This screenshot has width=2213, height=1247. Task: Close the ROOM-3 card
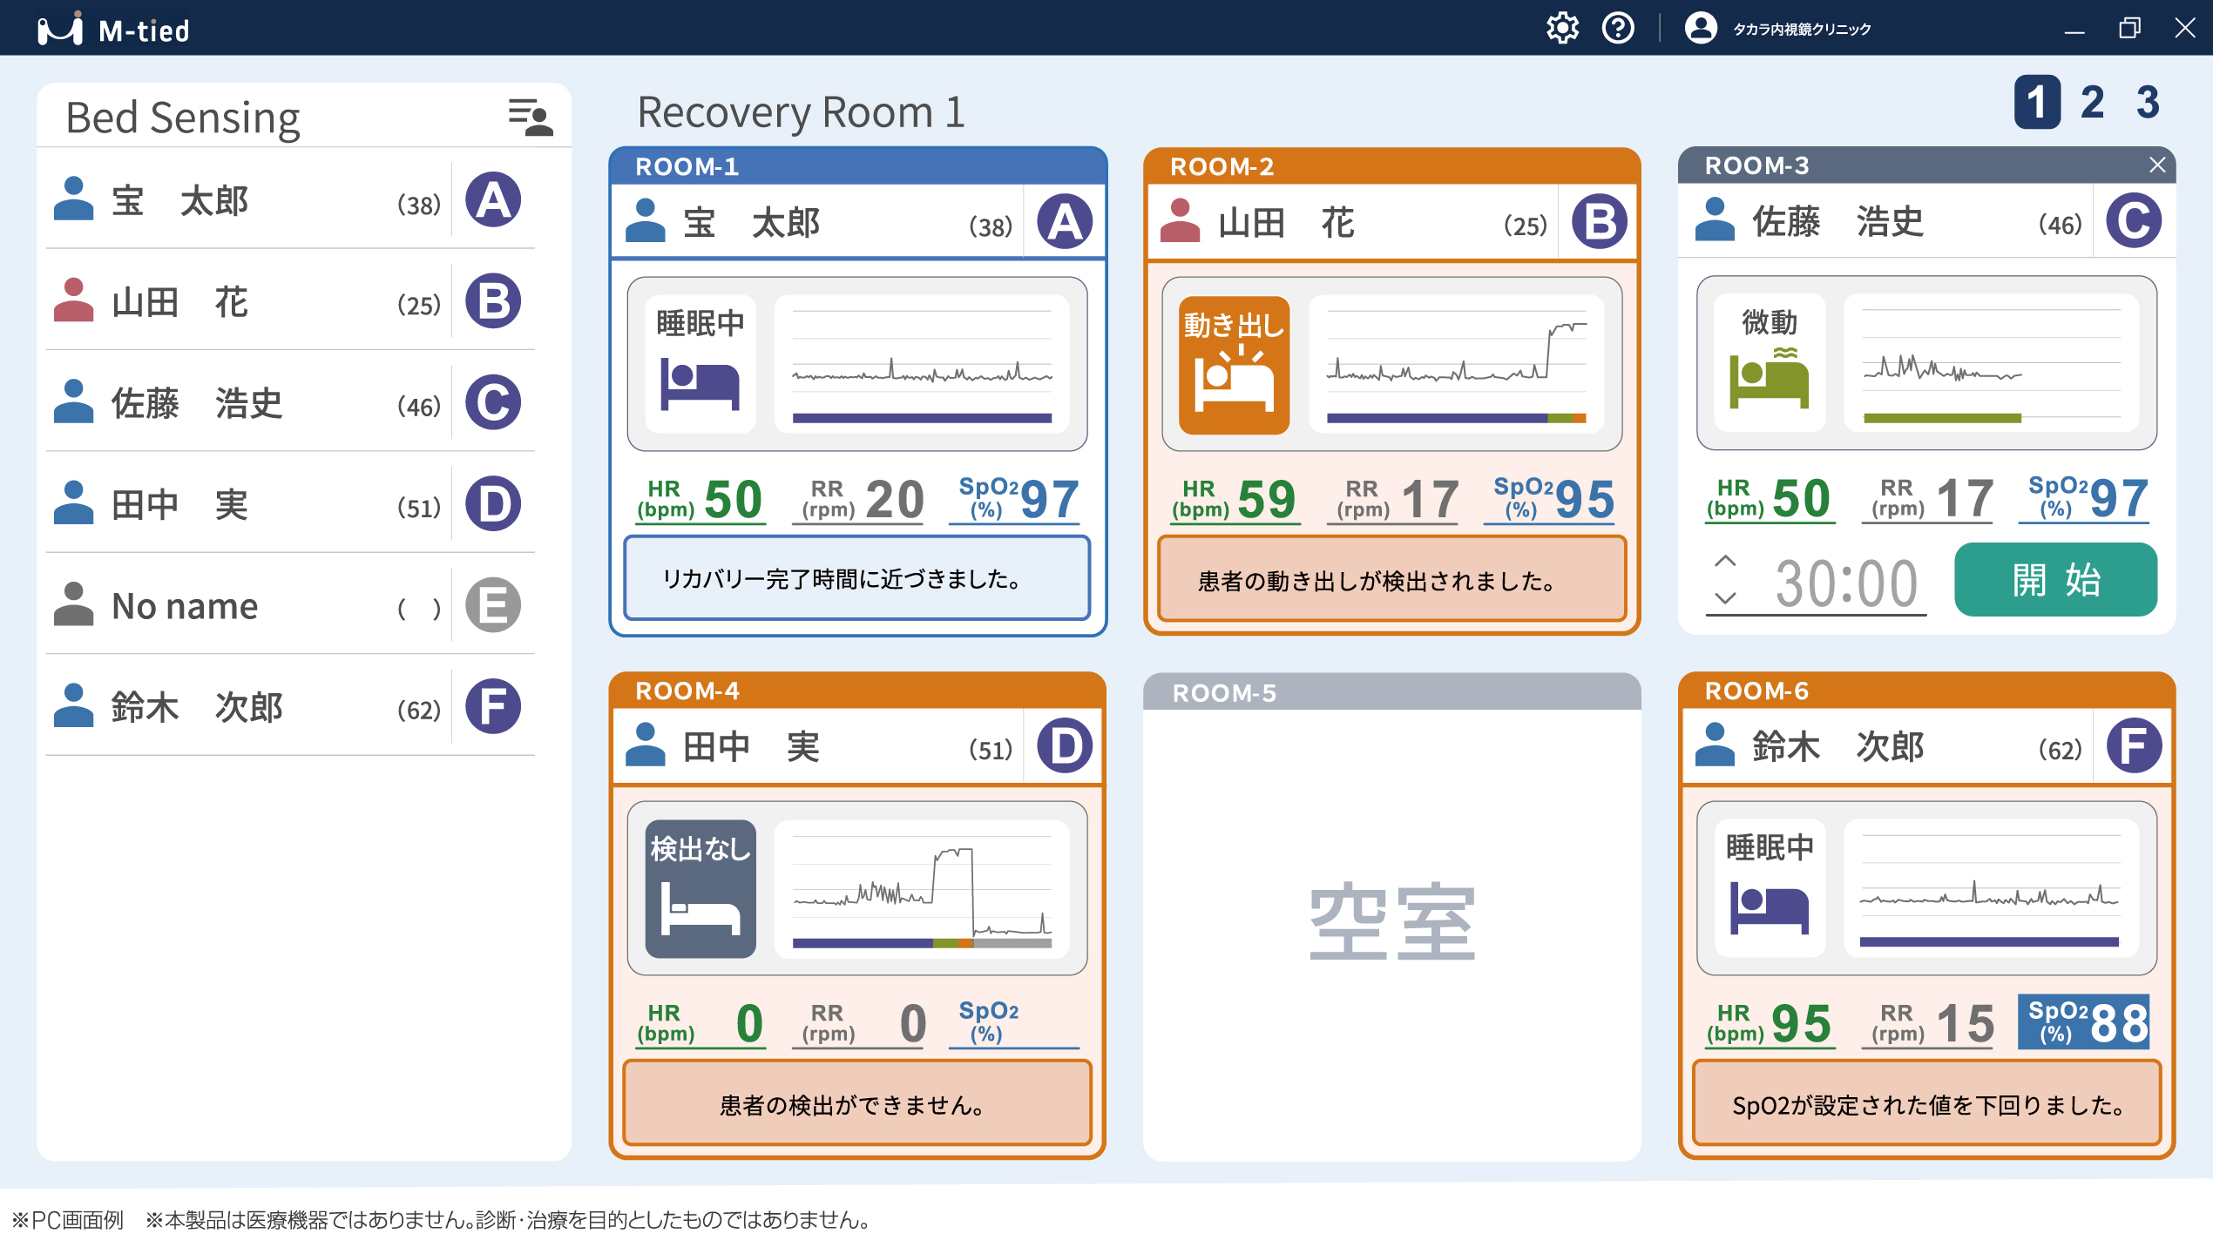(2157, 165)
